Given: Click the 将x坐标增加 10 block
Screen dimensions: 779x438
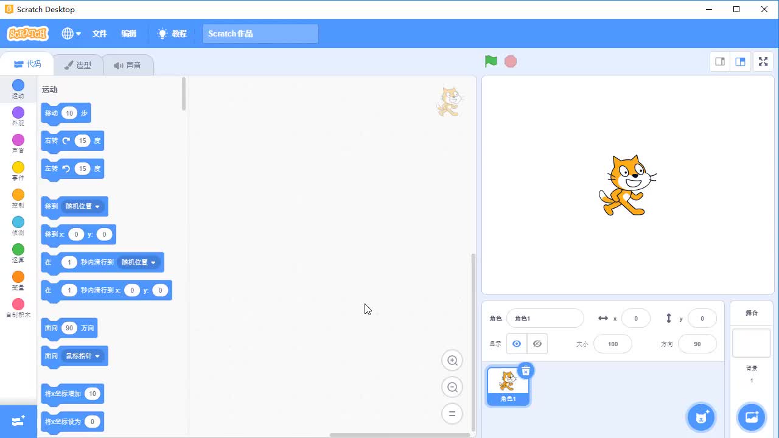Looking at the screenshot, I should click(72, 394).
